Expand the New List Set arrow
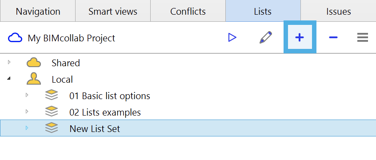 pyautogui.click(x=27, y=128)
